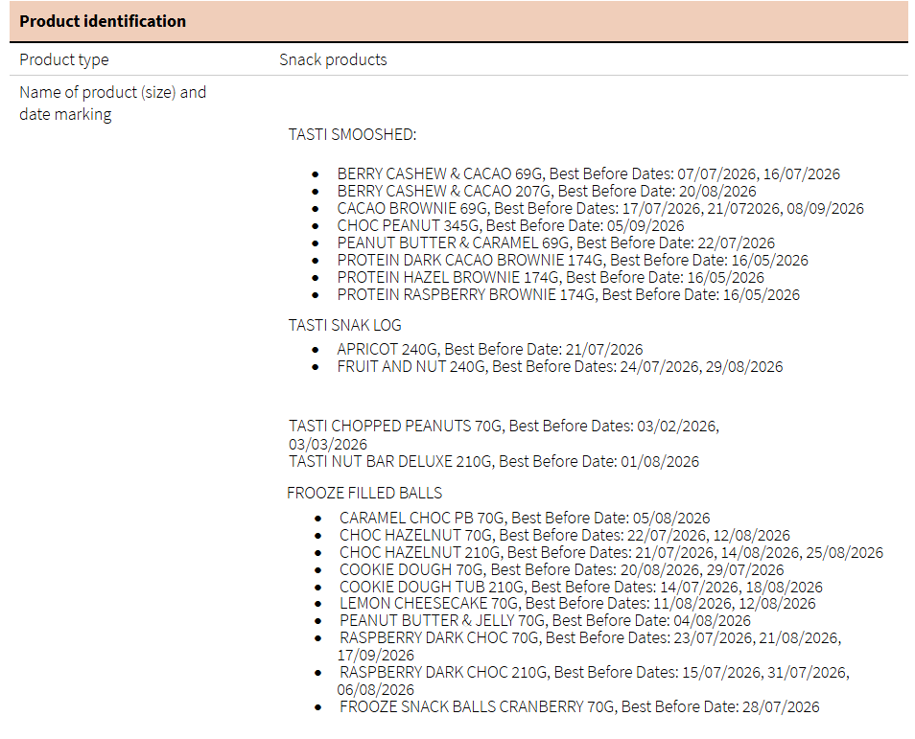The height and width of the screenshot is (739, 915).
Task: Click FROOZE SNACK BALLS CRANBERRY 70G line
Action: coord(579,707)
